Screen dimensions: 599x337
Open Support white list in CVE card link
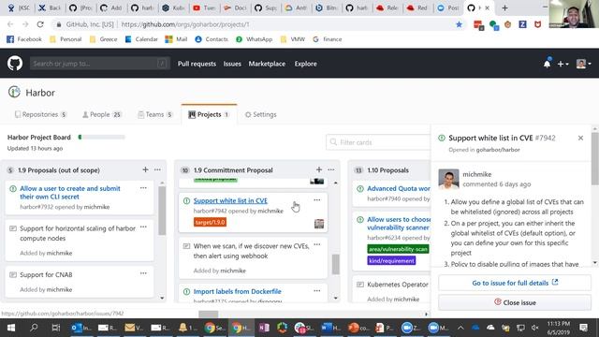pyautogui.click(x=230, y=200)
